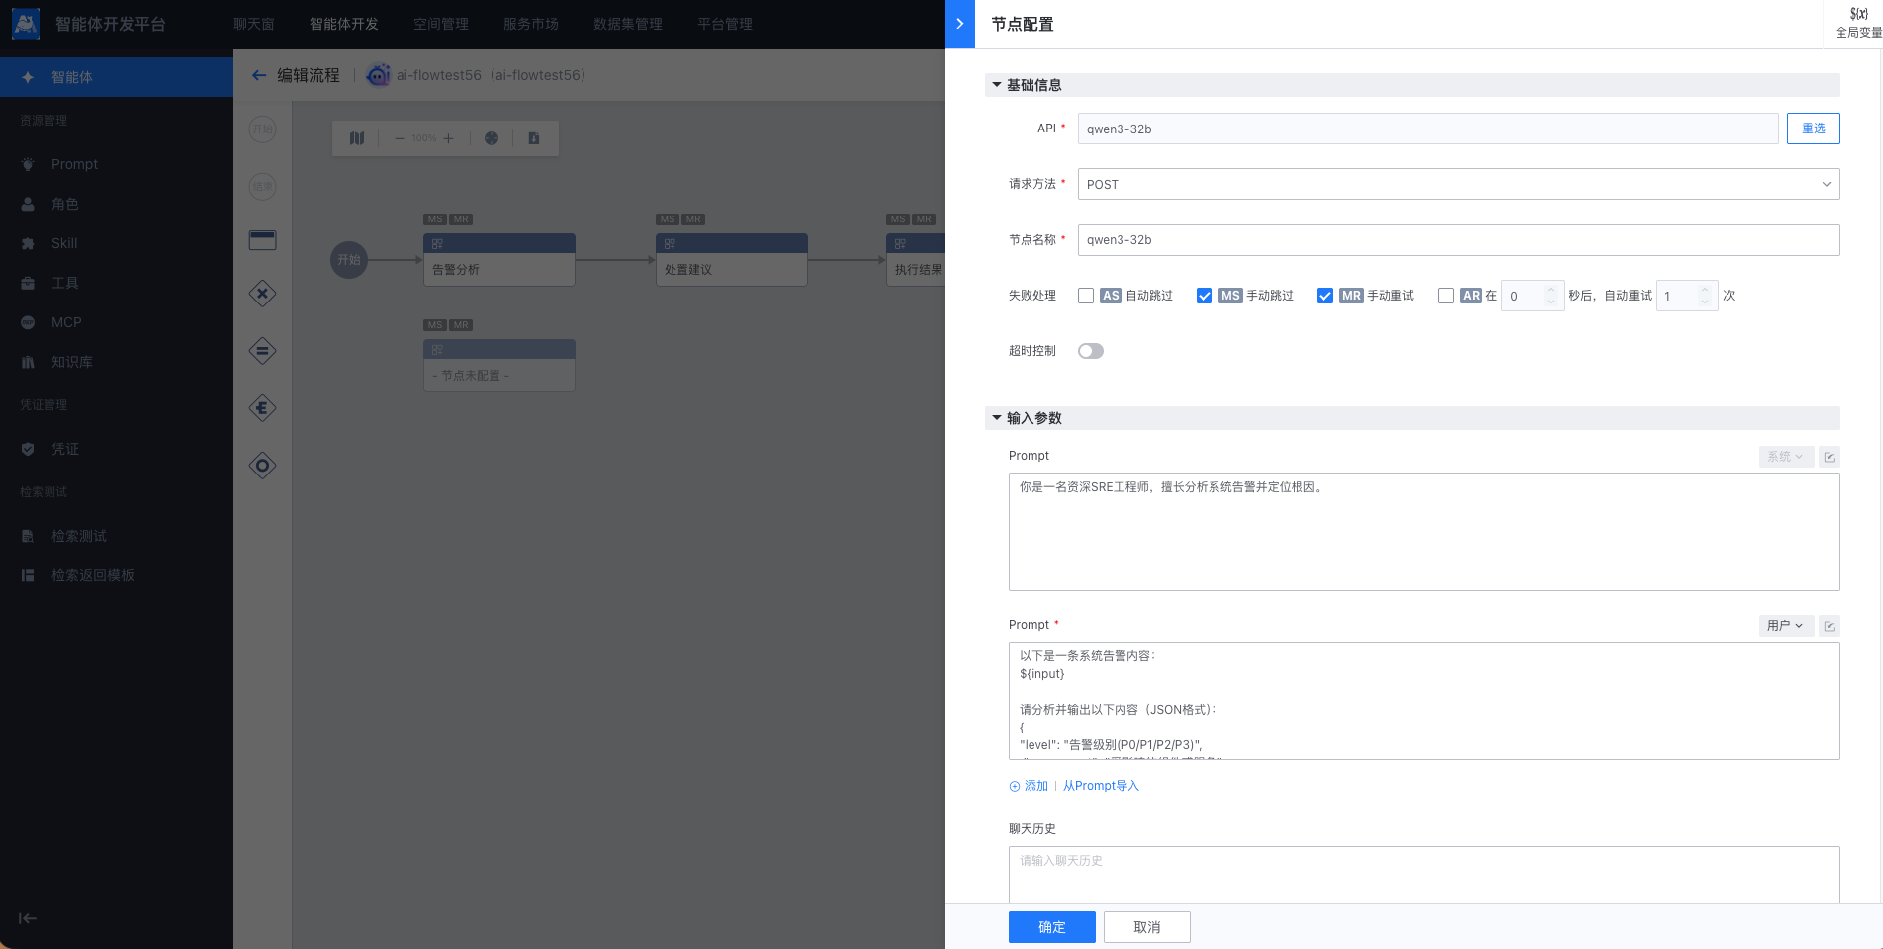
Task: Open the 系统 role dropdown
Action: 1786,457
